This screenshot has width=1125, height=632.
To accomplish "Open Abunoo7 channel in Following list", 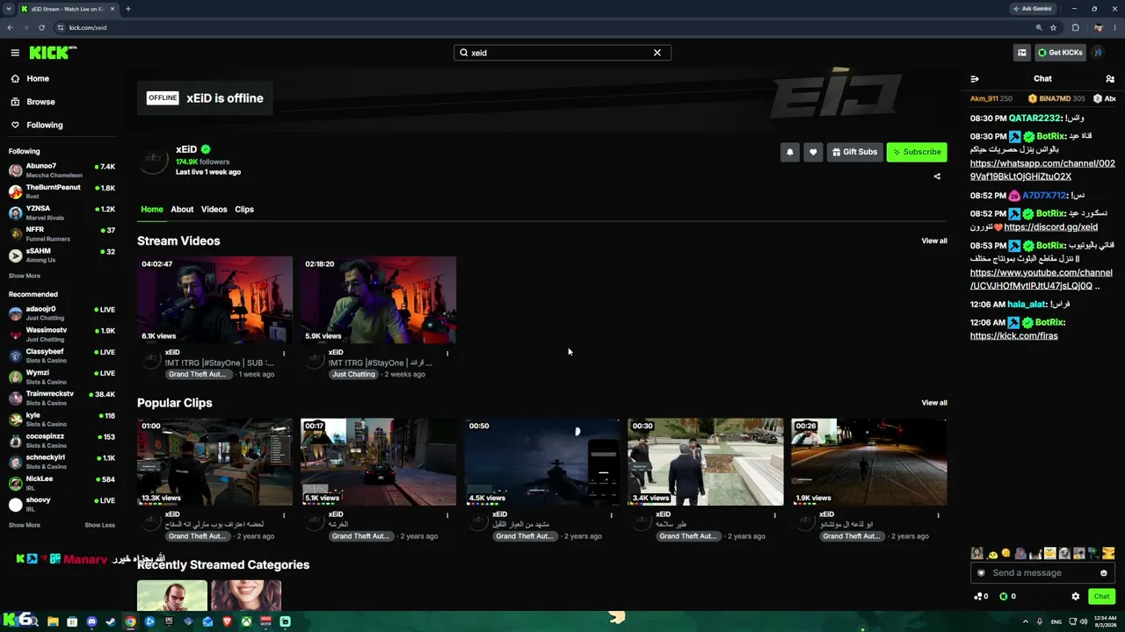I will 62,169.
